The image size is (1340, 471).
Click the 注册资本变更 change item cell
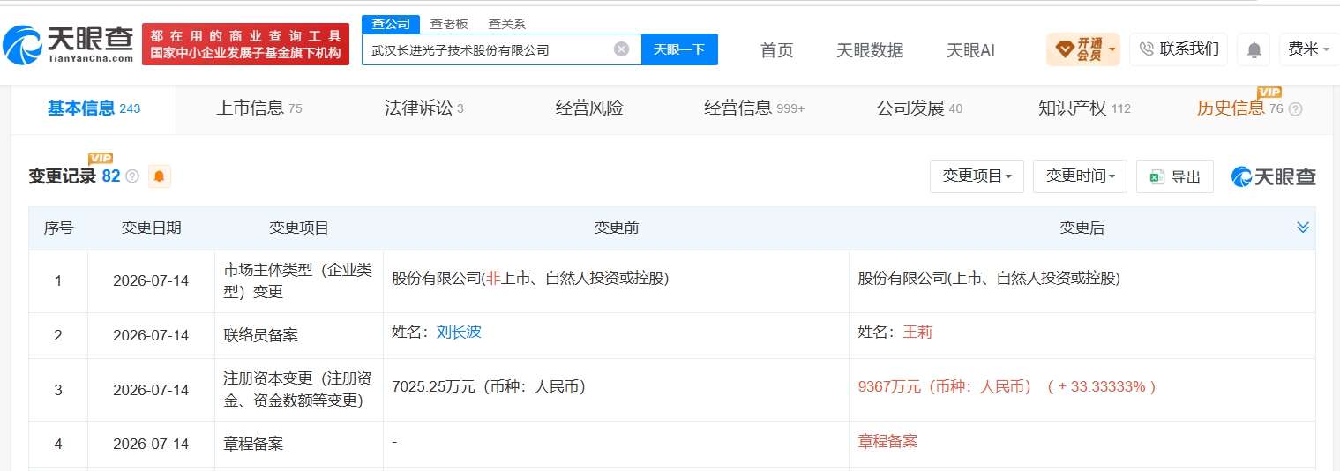[298, 389]
